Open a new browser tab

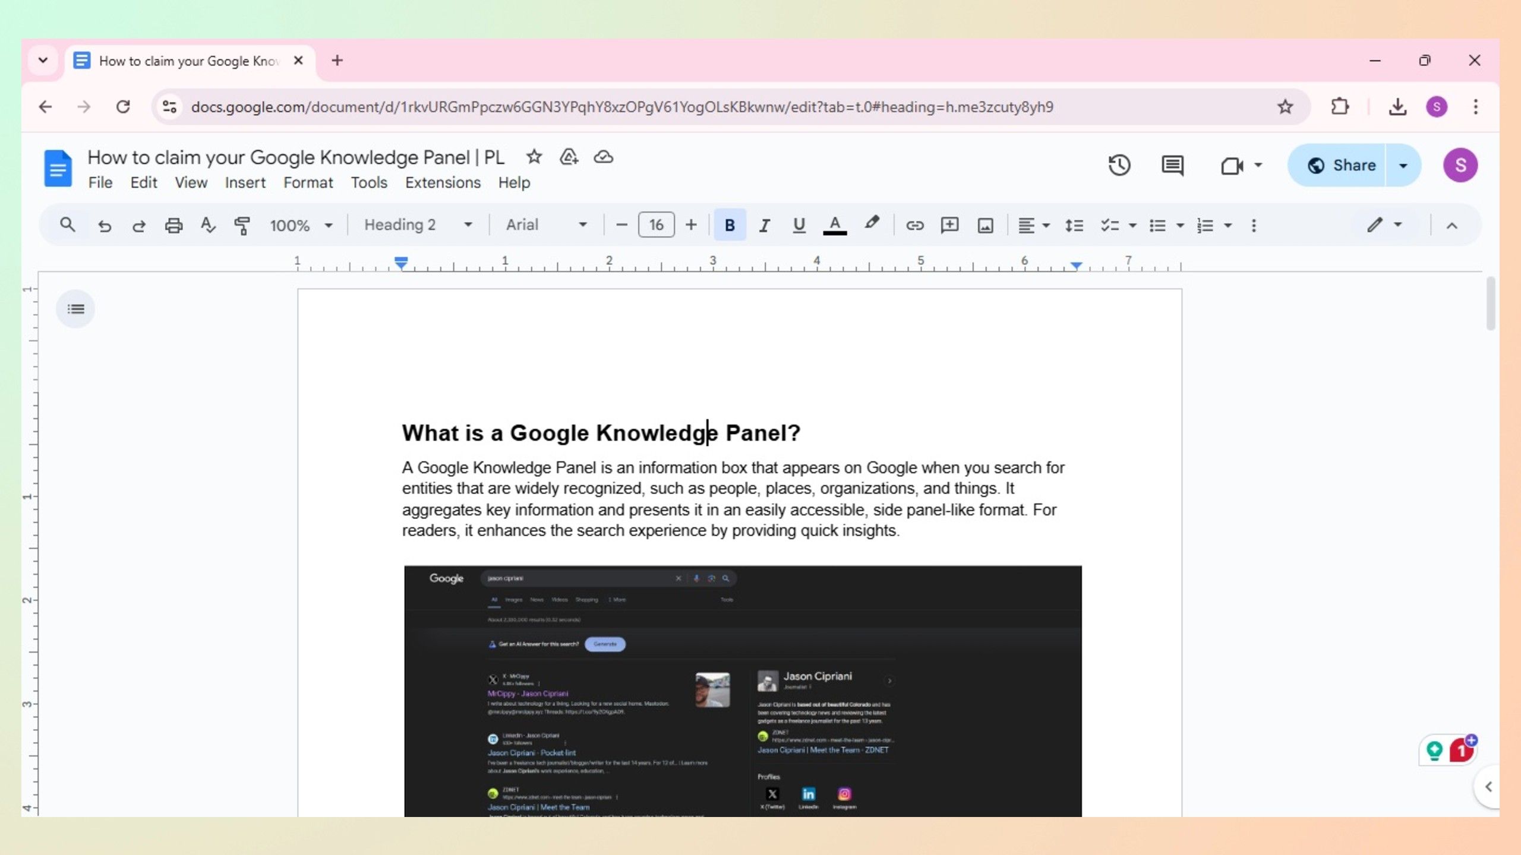[337, 61]
